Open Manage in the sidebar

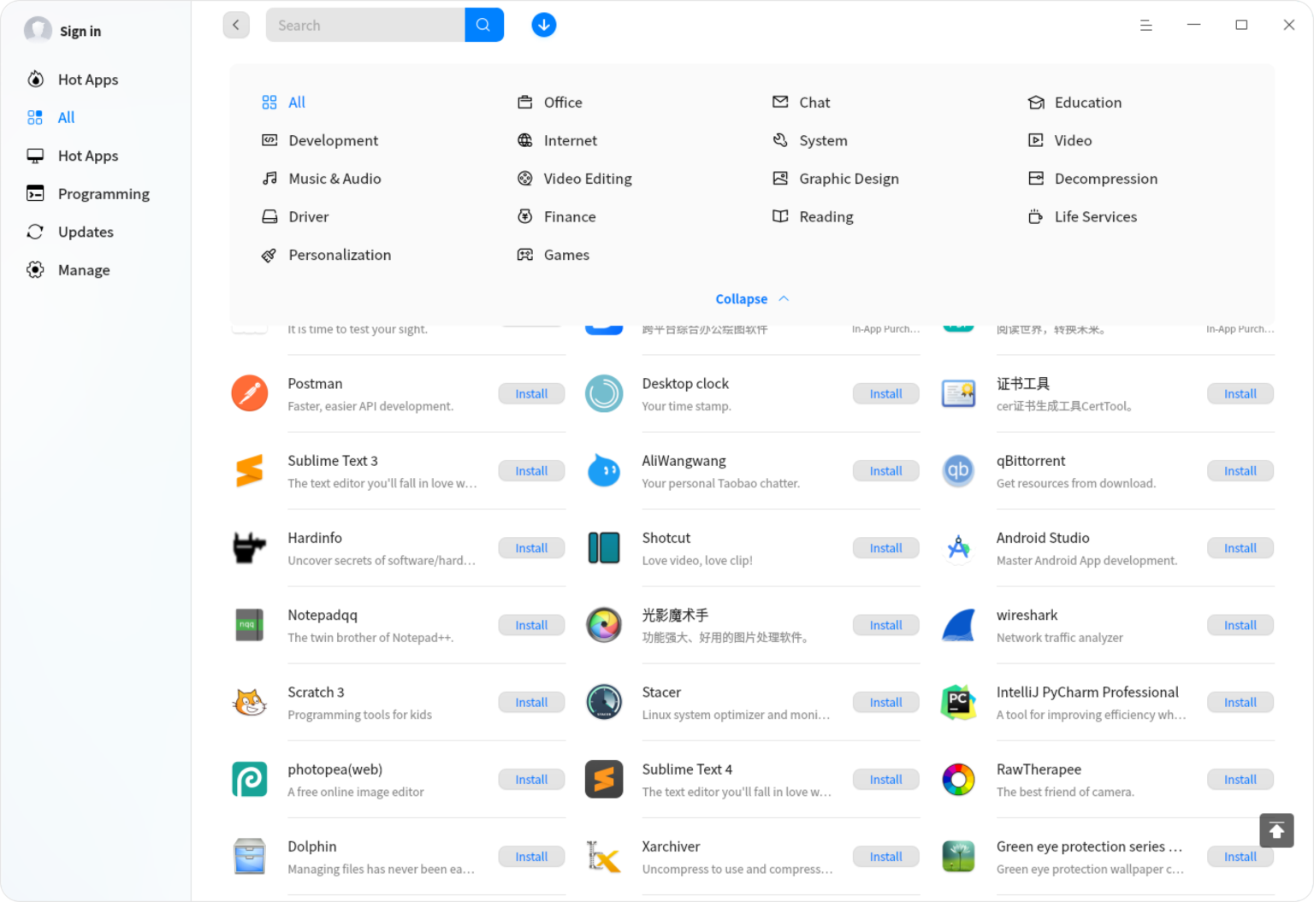[84, 269]
